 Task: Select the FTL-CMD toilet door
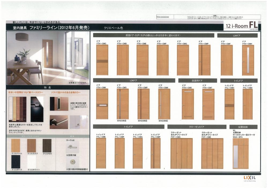(247, 104)
